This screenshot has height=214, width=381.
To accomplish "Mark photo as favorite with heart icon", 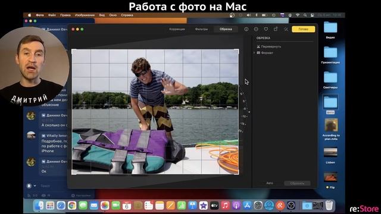I will point(266,29).
